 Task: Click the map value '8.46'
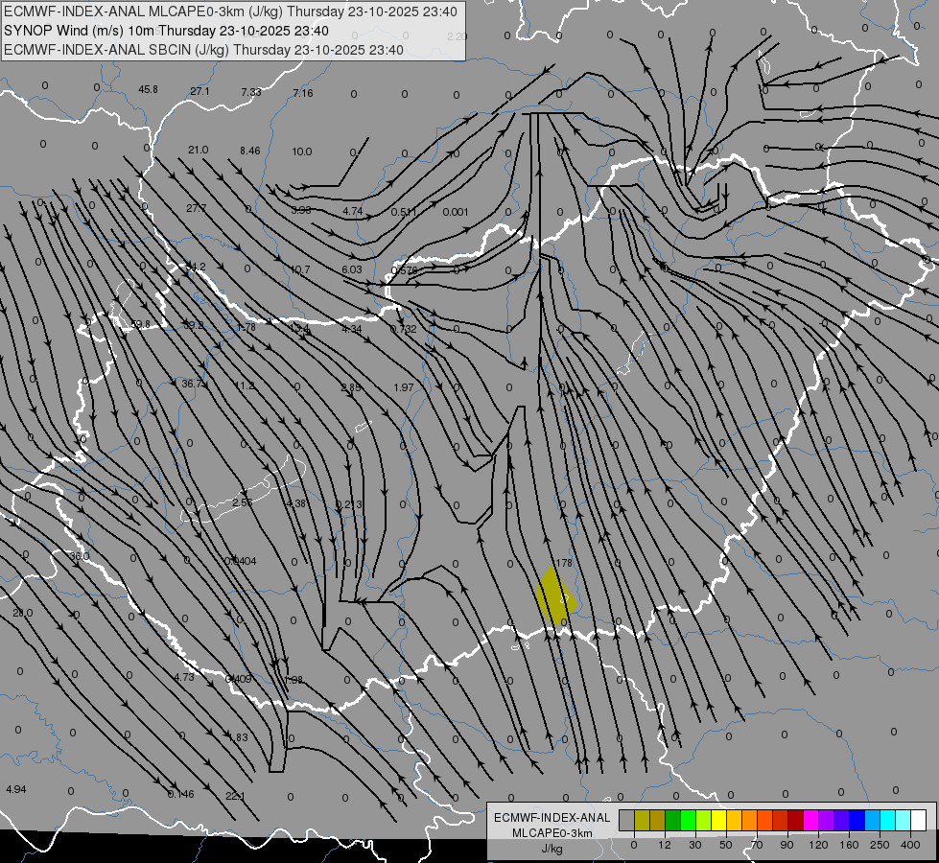[x=249, y=151]
